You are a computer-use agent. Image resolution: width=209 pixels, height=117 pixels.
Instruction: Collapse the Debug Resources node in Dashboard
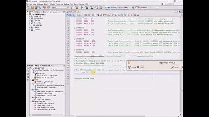click(x=31, y=101)
